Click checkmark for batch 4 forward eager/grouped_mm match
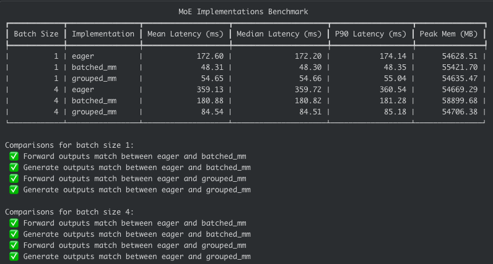Image resolution: width=493 pixels, height=264 pixels. click(x=14, y=245)
